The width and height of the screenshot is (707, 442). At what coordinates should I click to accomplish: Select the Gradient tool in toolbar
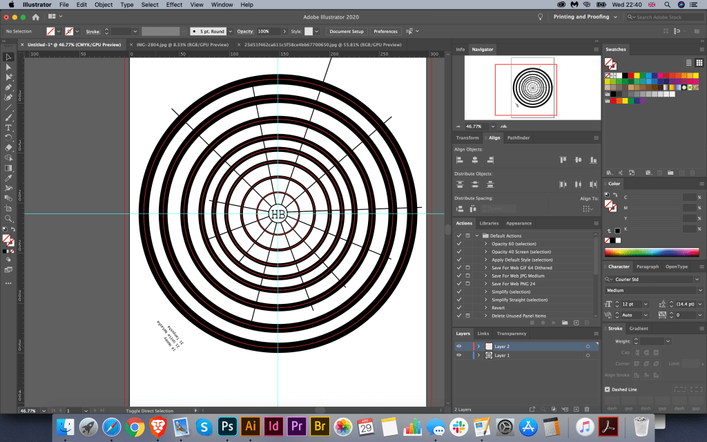pos(8,168)
